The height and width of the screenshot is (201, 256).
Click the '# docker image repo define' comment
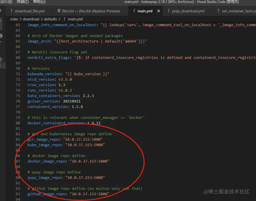point(56,156)
